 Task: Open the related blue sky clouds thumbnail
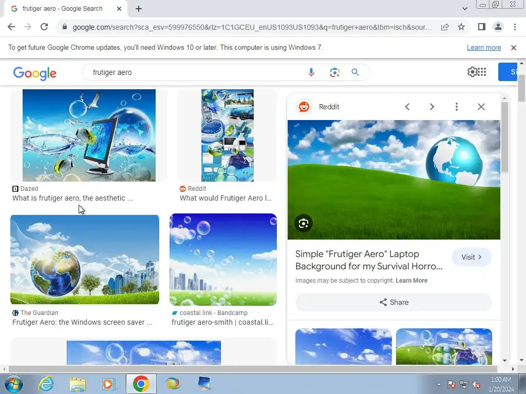(x=344, y=346)
